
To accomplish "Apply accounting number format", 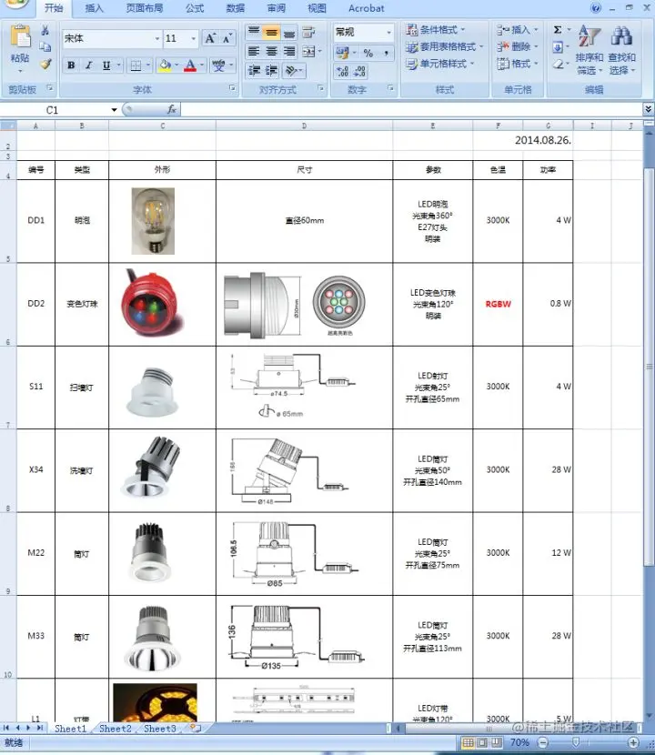I will tap(342, 53).
